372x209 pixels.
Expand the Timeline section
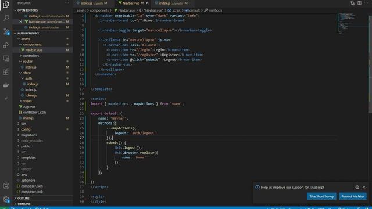15,204
